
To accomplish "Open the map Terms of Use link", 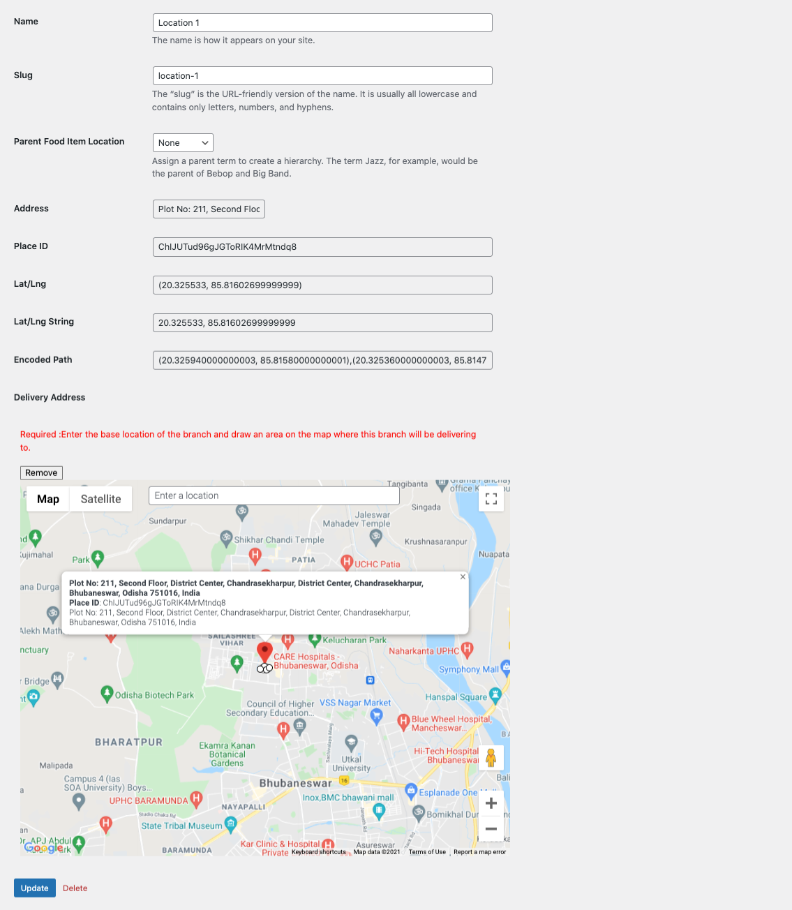I will coord(427,852).
